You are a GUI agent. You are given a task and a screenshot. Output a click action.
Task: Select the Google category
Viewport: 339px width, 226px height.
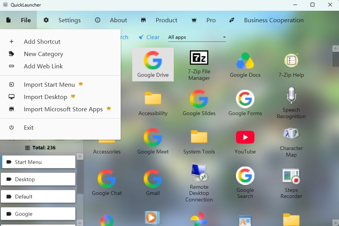tap(38, 214)
